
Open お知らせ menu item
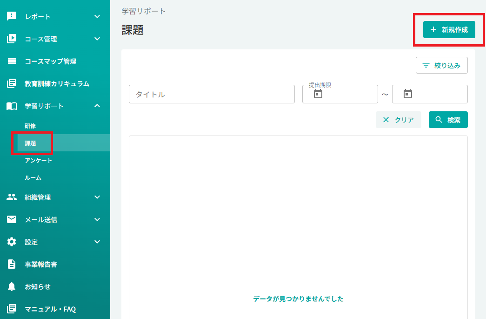[38, 287]
